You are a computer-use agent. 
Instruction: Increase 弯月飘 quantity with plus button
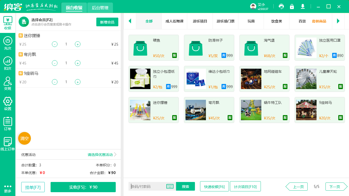[x=77, y=63]
